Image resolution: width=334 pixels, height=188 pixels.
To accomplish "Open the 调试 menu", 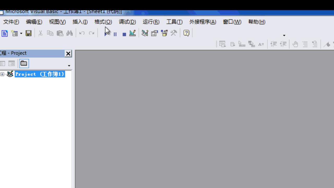I will point(127,22).
